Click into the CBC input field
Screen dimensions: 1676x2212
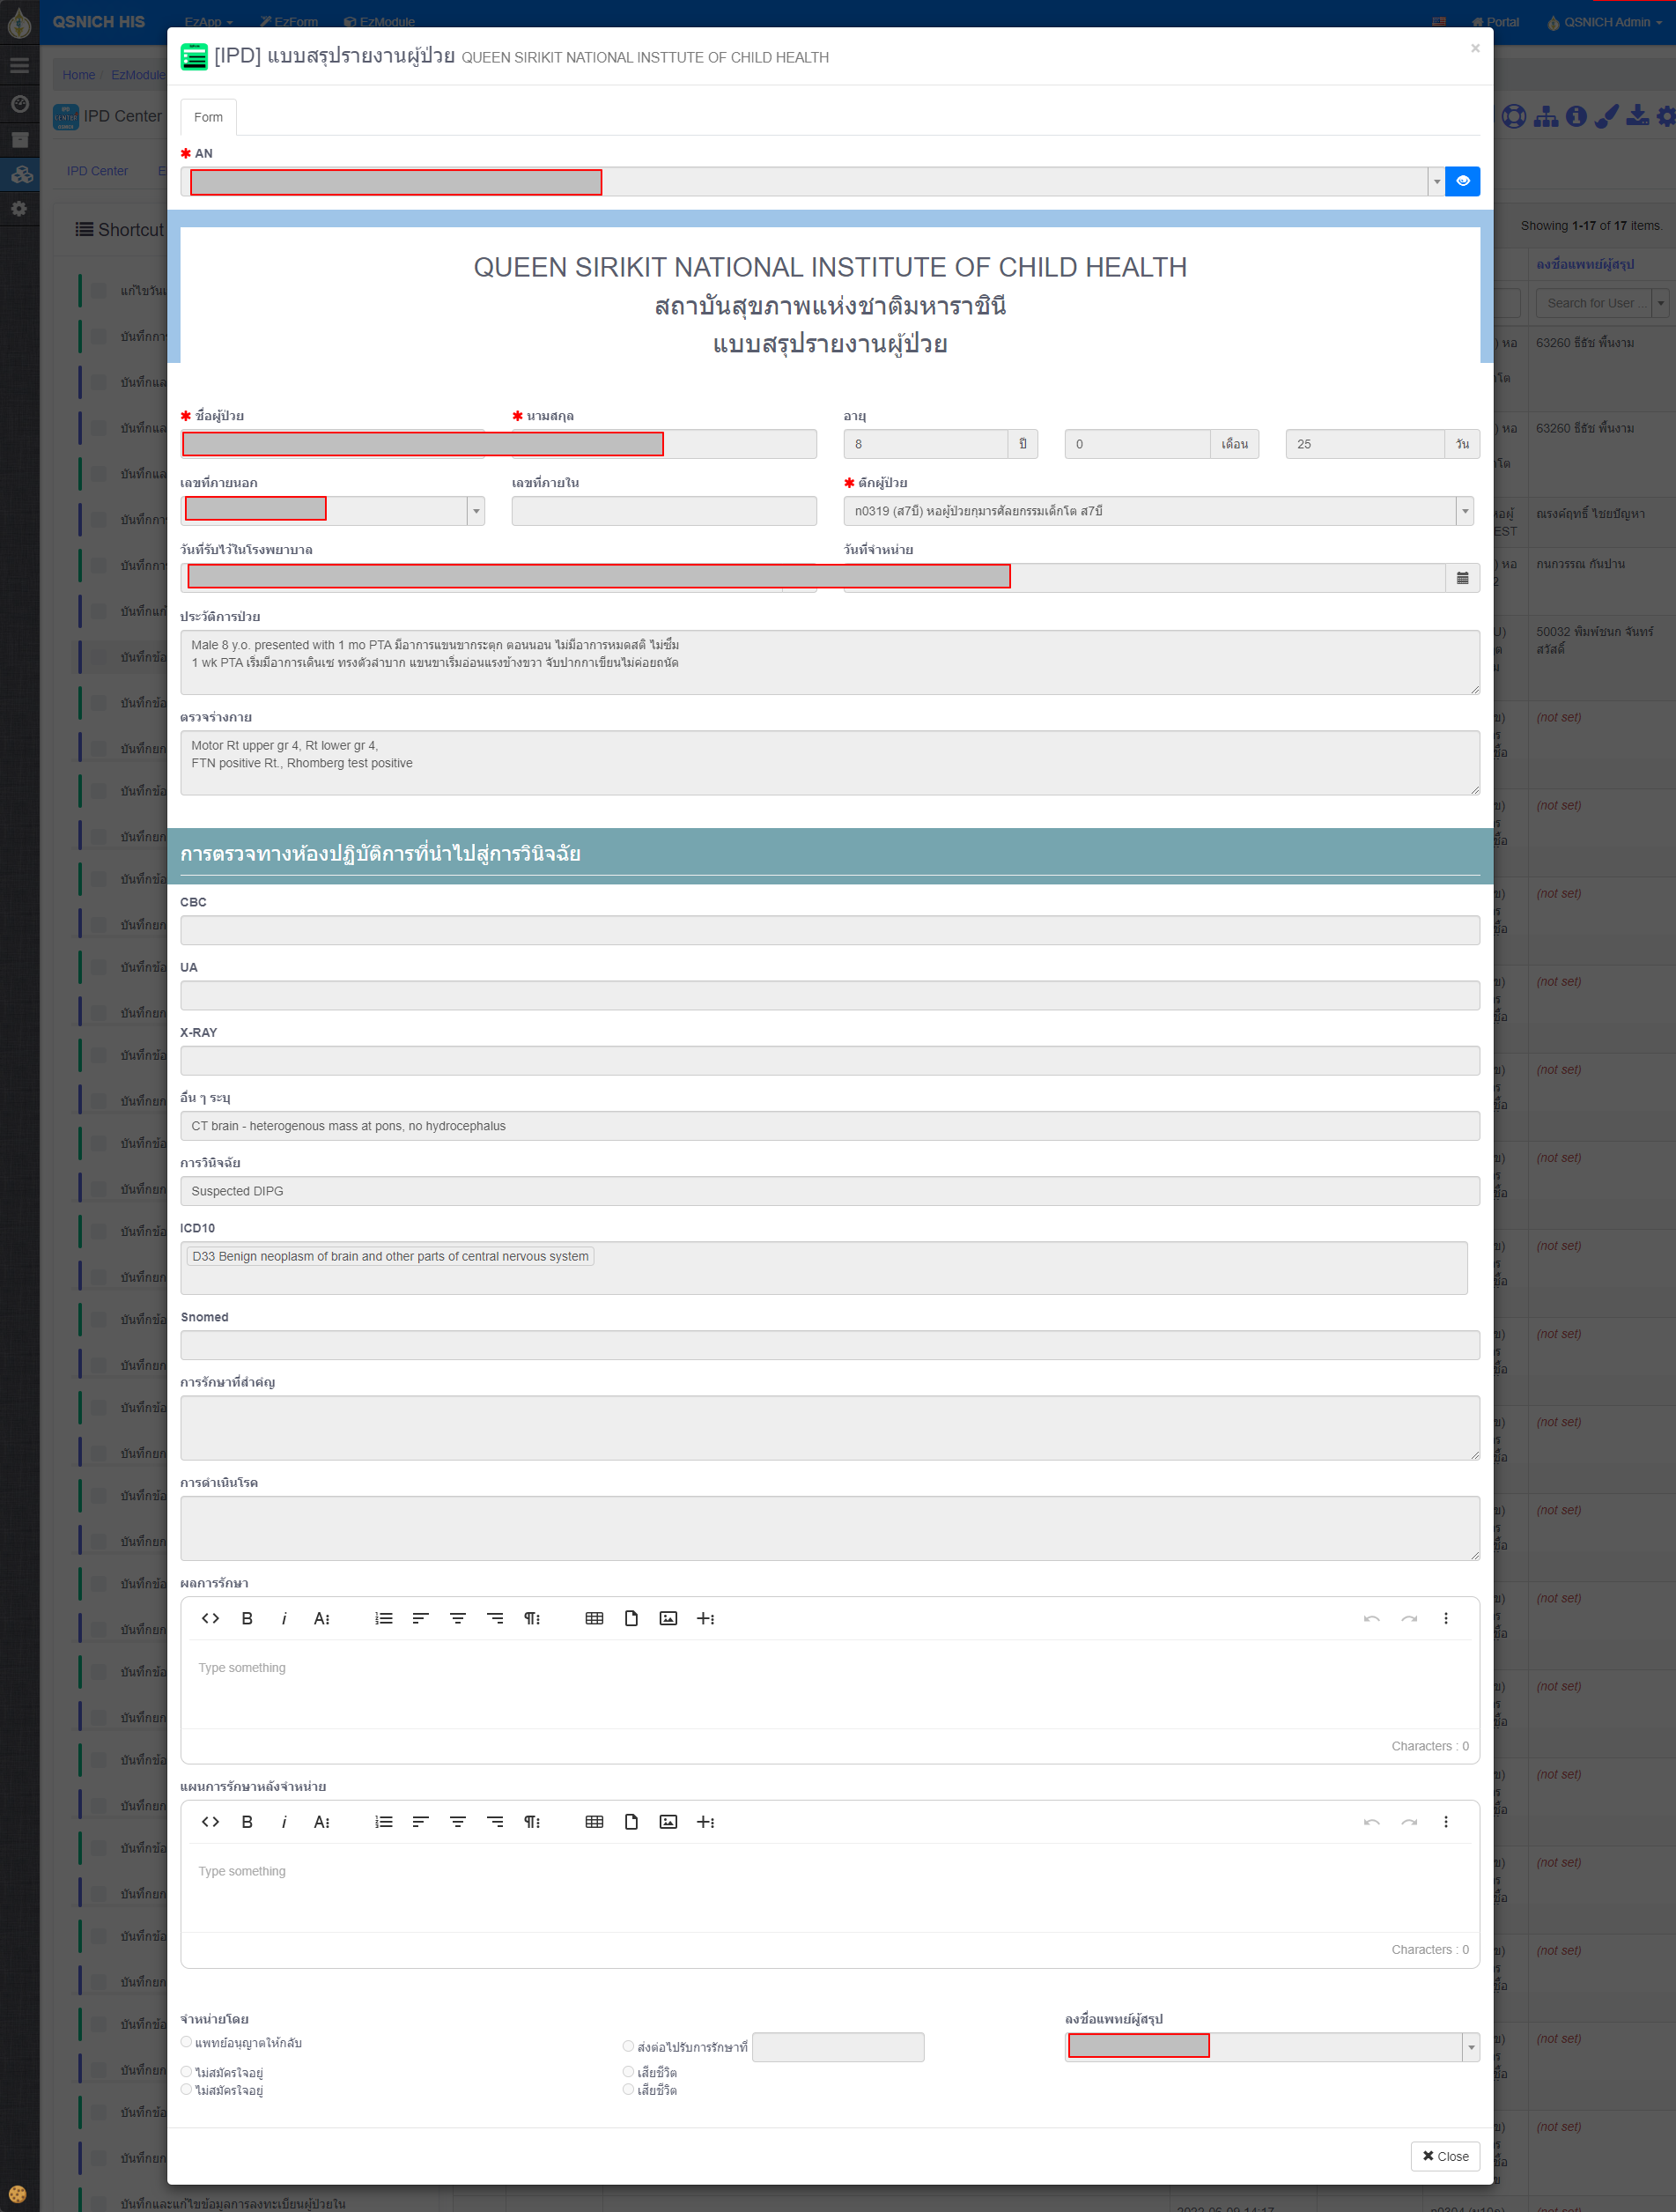click(829, 930)
